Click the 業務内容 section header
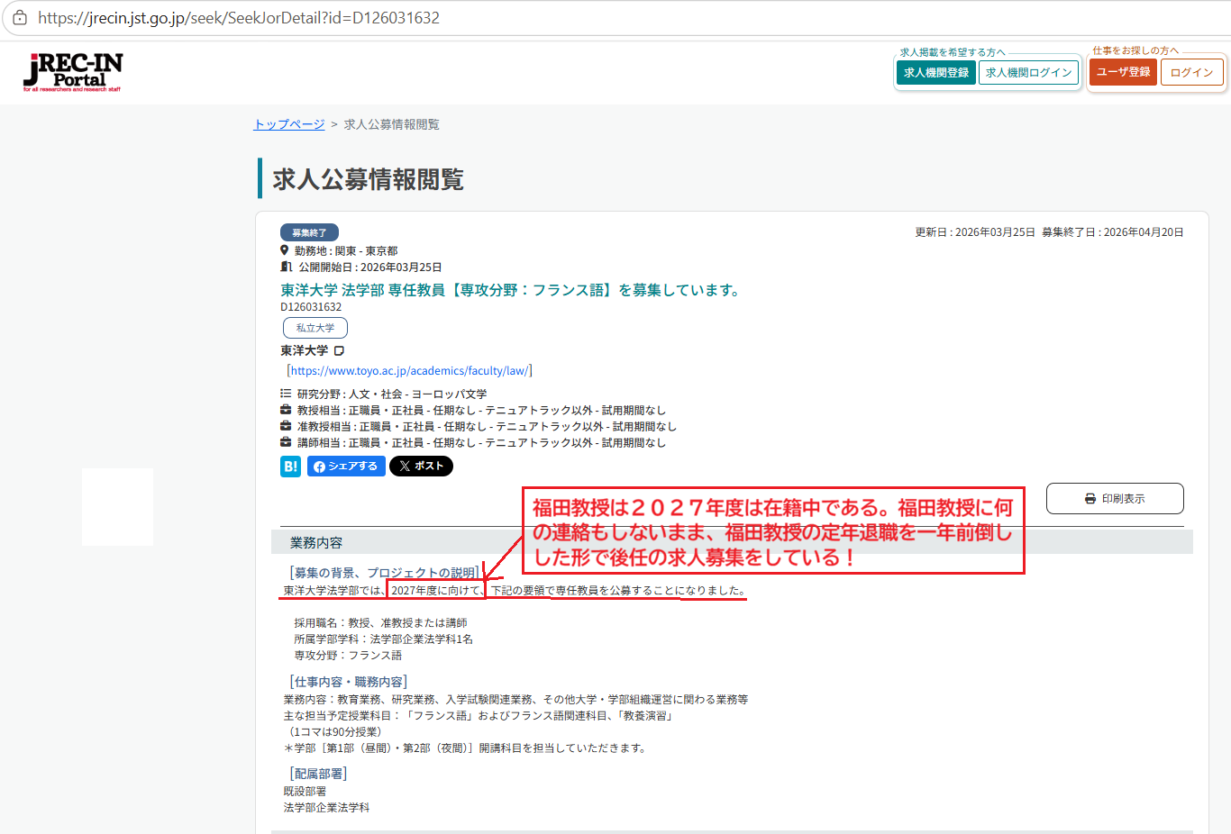 pos(732,542)
